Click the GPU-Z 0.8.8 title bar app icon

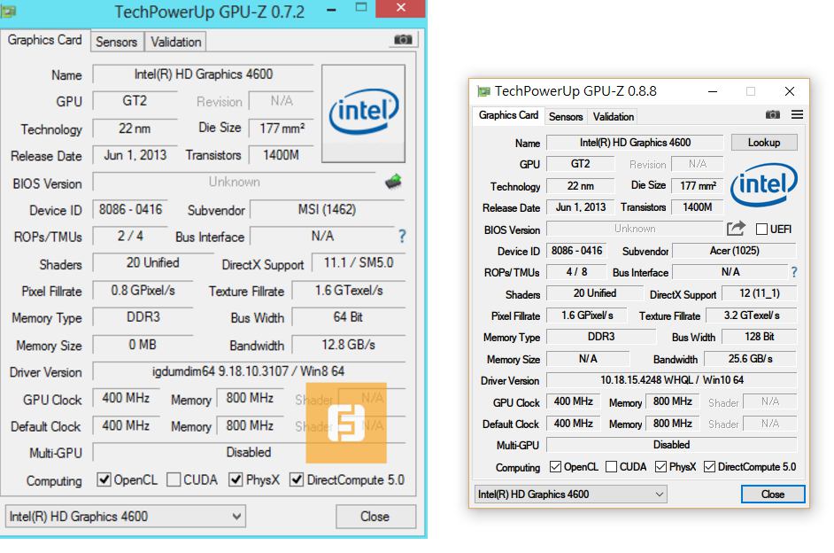click(483, 91)
